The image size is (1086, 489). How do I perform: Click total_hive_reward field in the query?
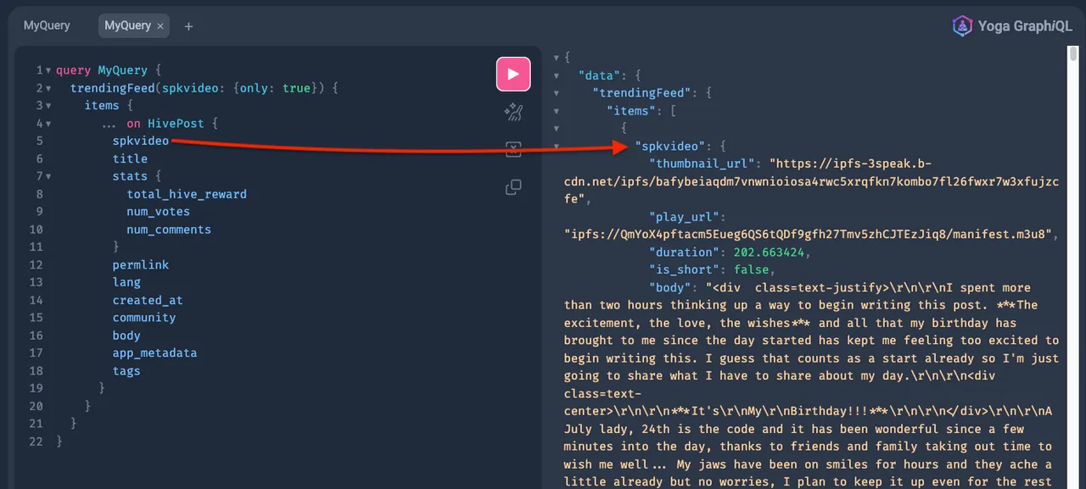tap(187, 194)
